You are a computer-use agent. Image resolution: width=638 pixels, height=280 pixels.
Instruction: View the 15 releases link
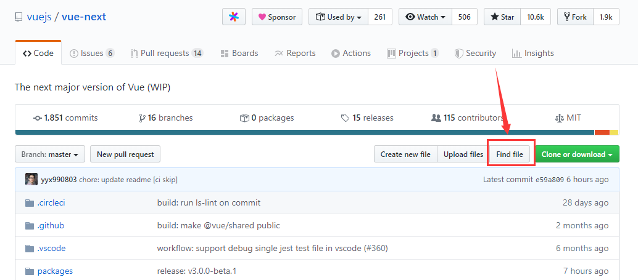[367, 118]
